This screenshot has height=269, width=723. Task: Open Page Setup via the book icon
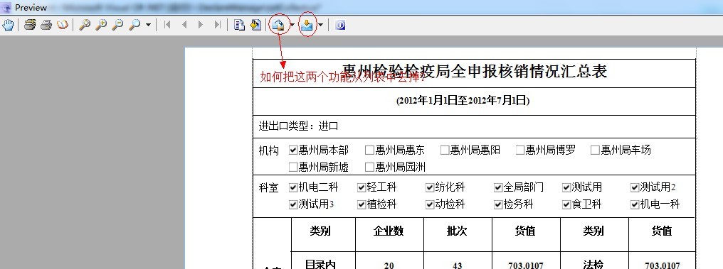pyautogui.click(x=62, y=25)
